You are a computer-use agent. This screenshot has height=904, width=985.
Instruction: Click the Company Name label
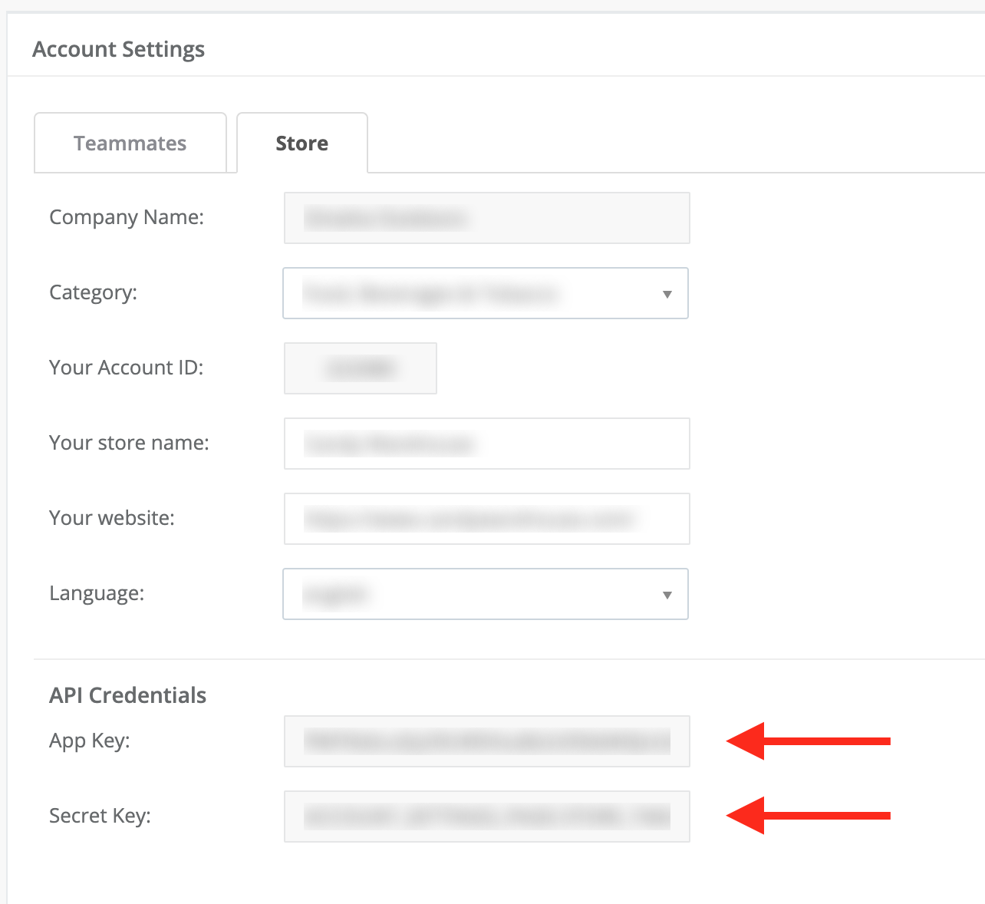click(127, 218)
